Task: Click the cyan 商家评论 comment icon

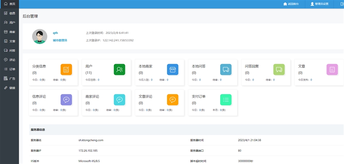Action: [x=119, y=100]
